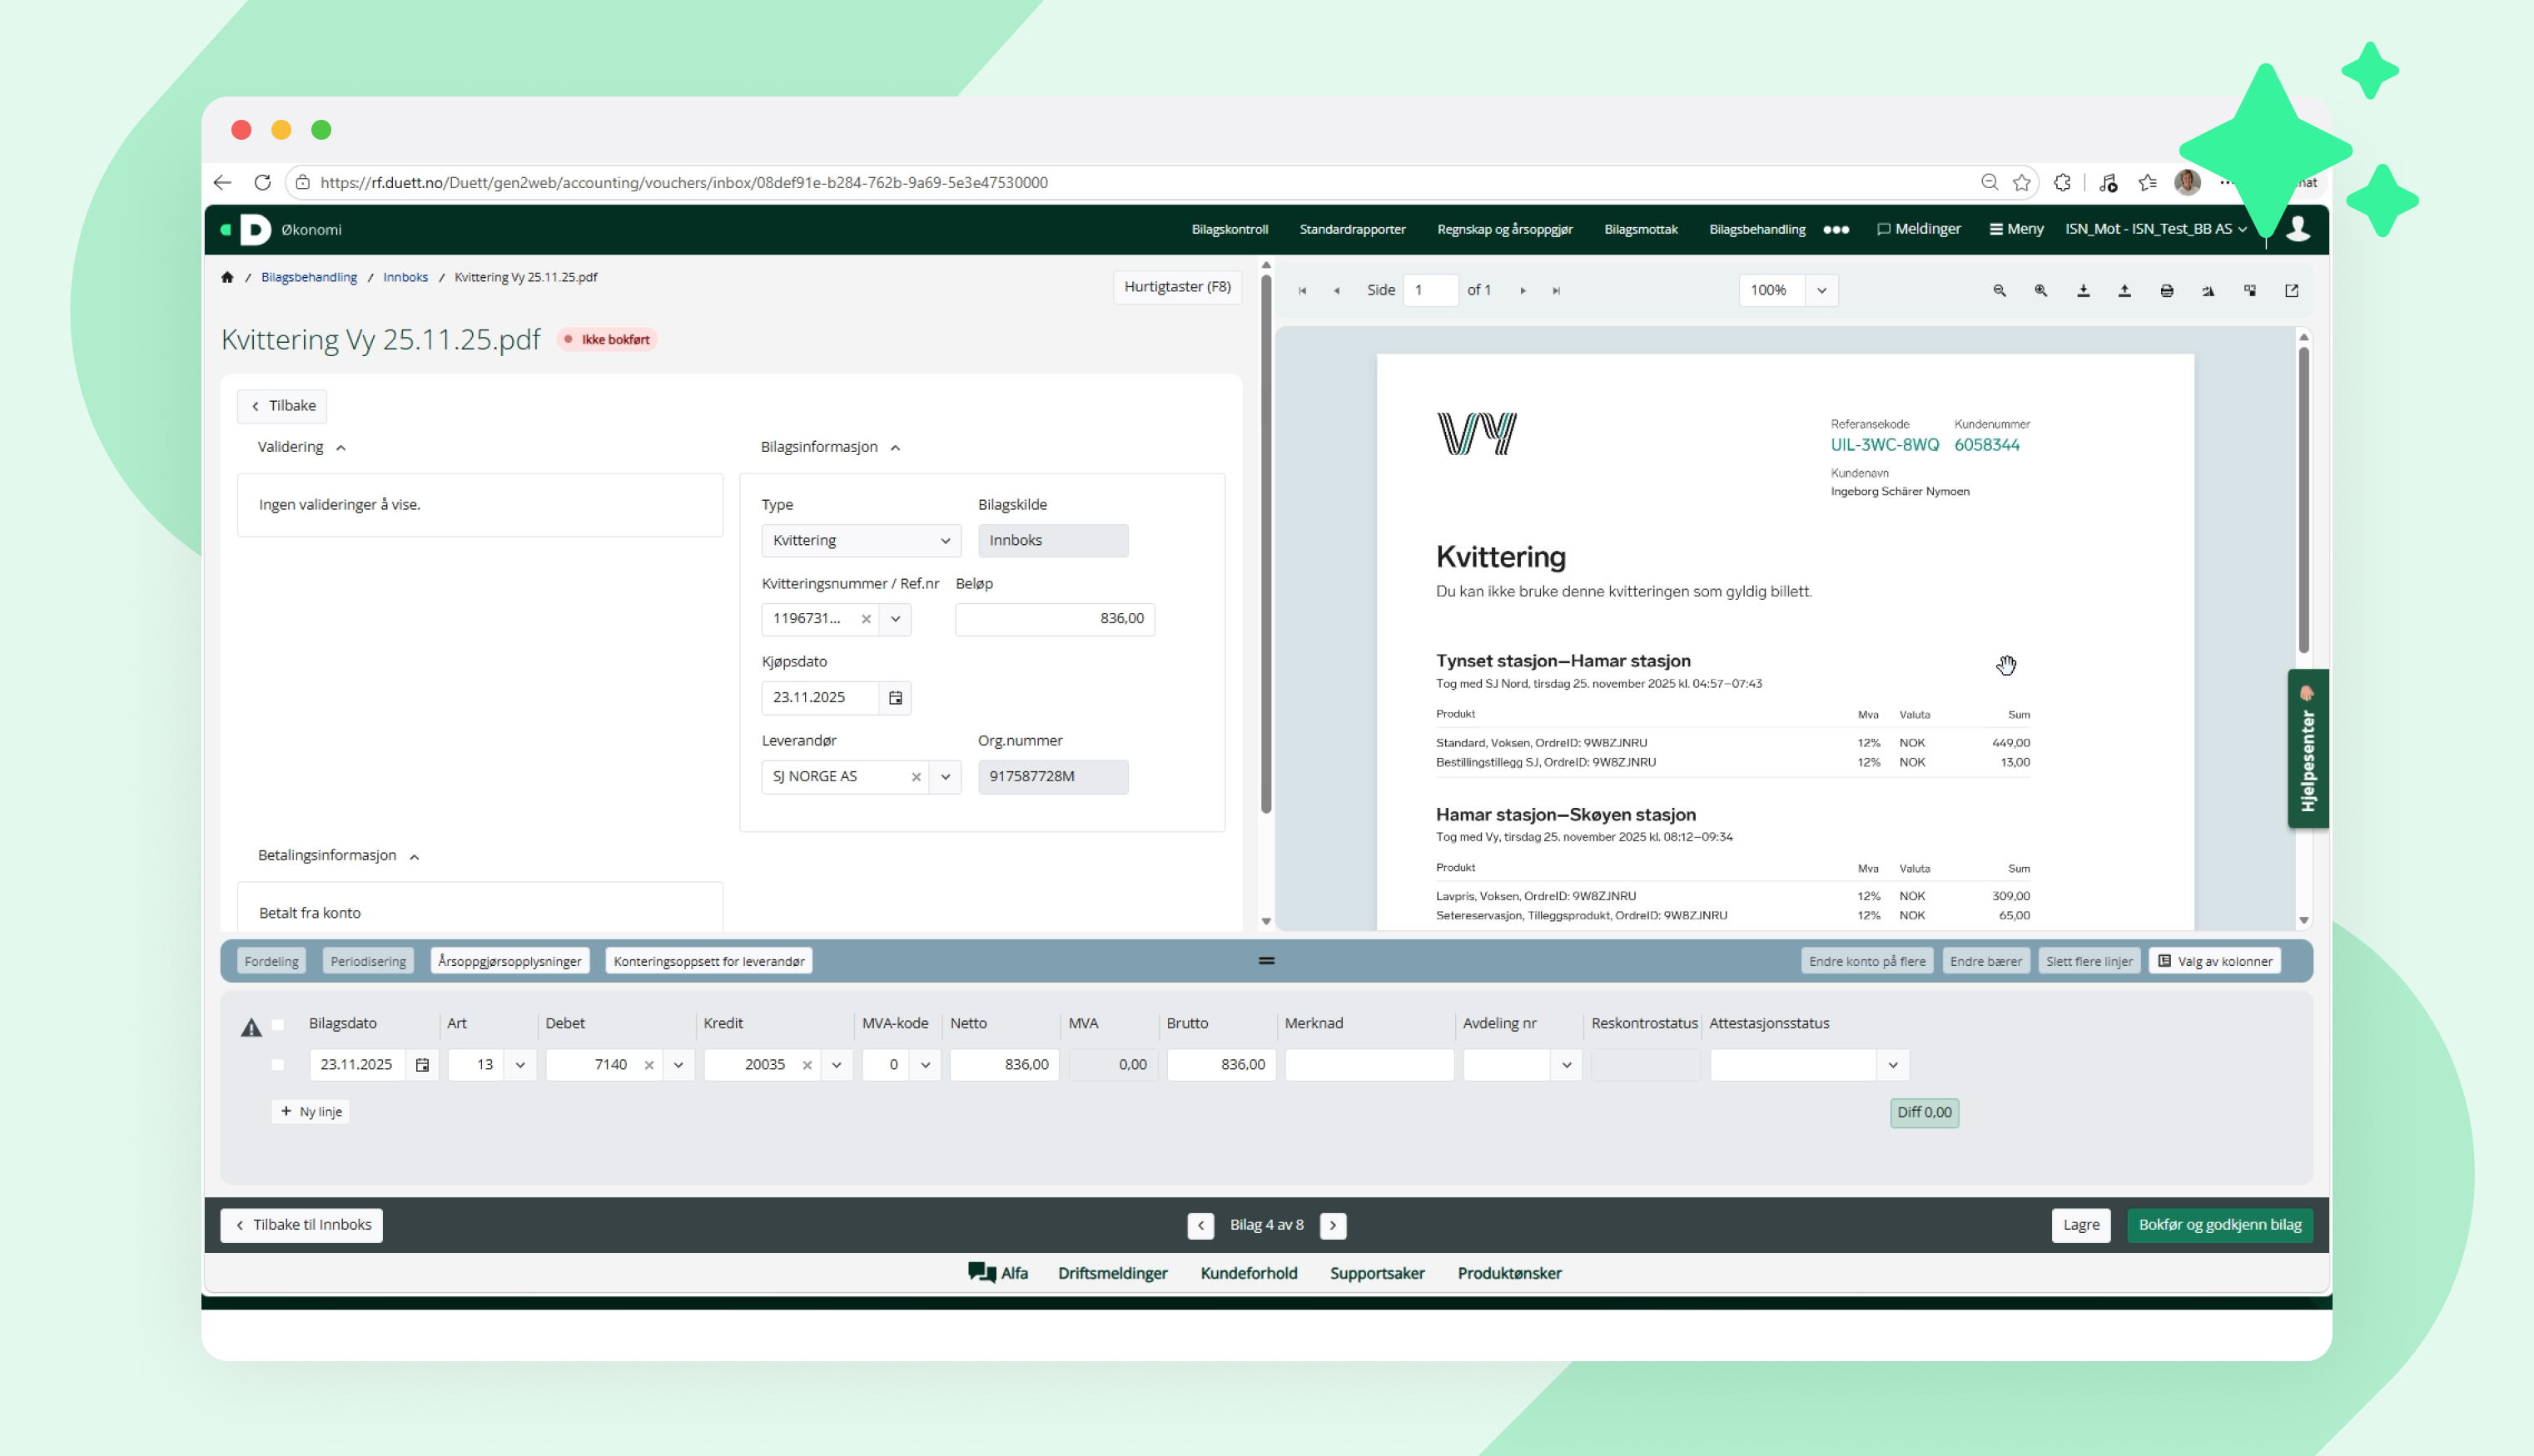
Task: Clear the SJ NORGE AS supplier
Action: click(x=916, y=777)
